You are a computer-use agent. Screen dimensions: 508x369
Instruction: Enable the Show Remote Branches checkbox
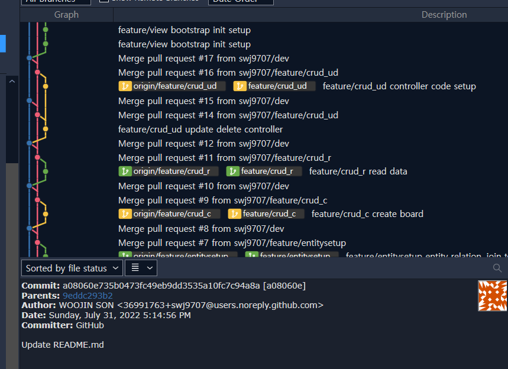click(103, 1)
